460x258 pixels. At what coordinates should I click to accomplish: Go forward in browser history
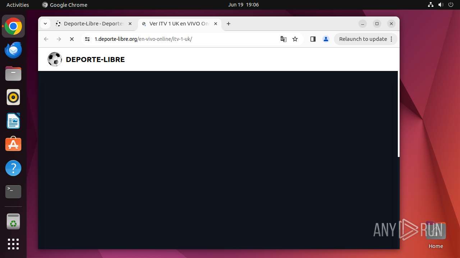click(x=59, y=39)
